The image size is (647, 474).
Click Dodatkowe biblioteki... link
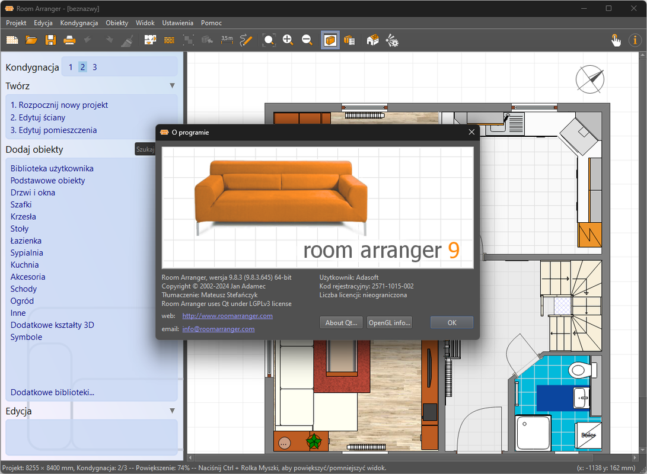52,392
